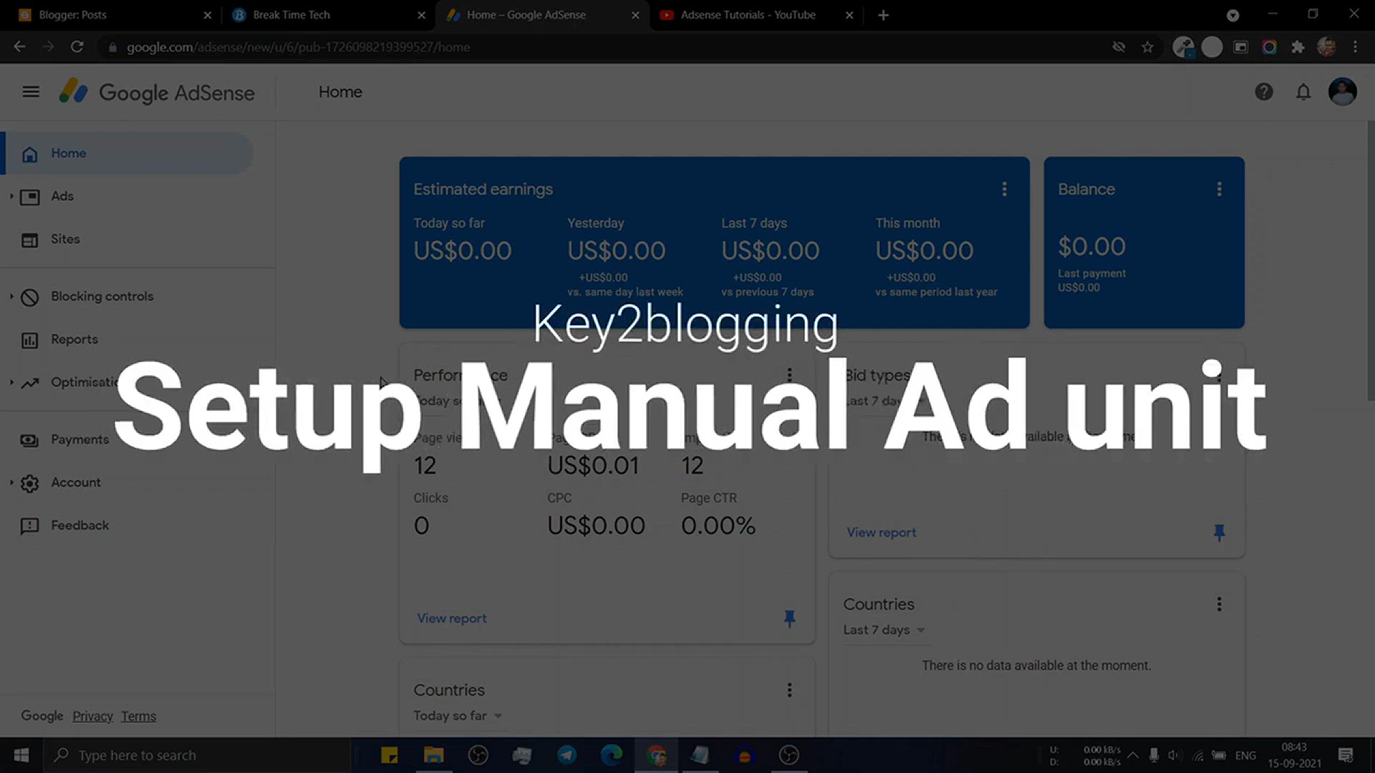Open File Explorer from taskbar

tap(434, 755)
